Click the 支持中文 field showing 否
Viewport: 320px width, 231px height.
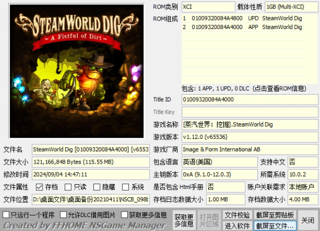tap(303, 162)
